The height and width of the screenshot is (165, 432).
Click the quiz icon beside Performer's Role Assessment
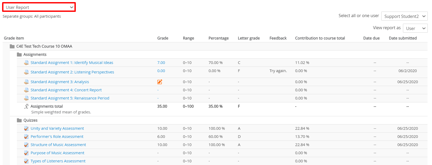pyautogui.click(x=26, y=137)
